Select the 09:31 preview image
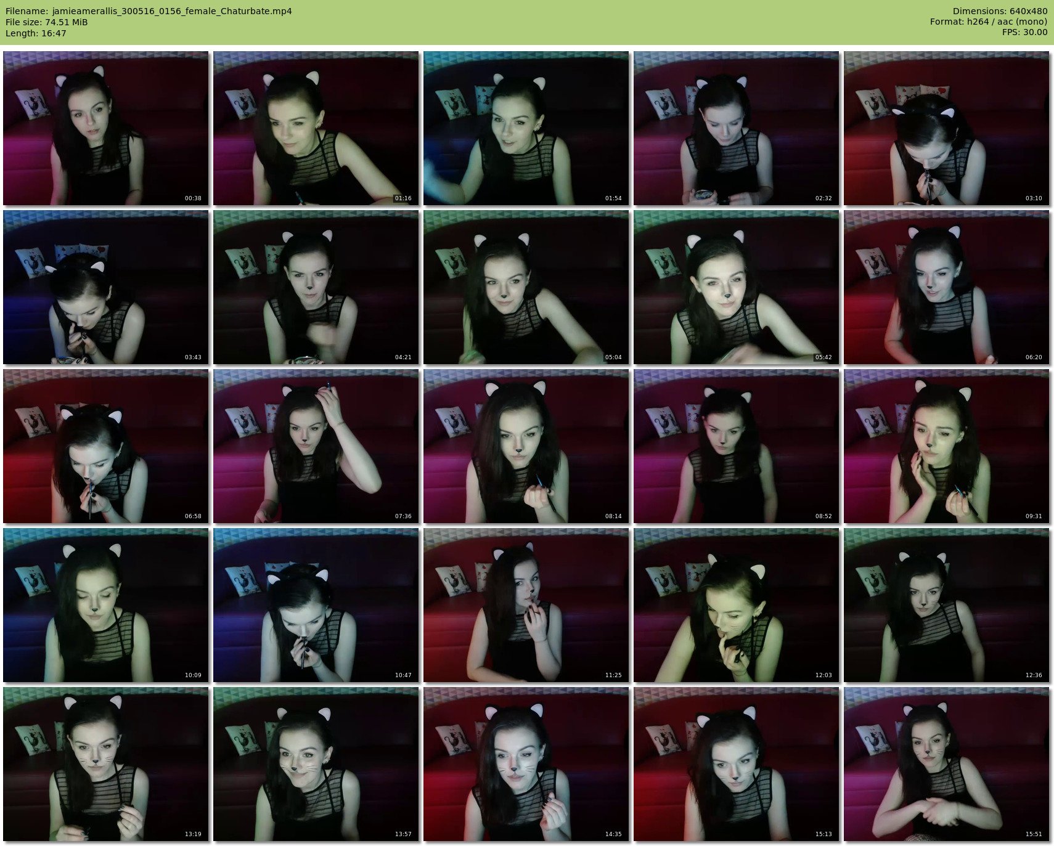This screenshot has height=846, width=1054. coord(947,446)
